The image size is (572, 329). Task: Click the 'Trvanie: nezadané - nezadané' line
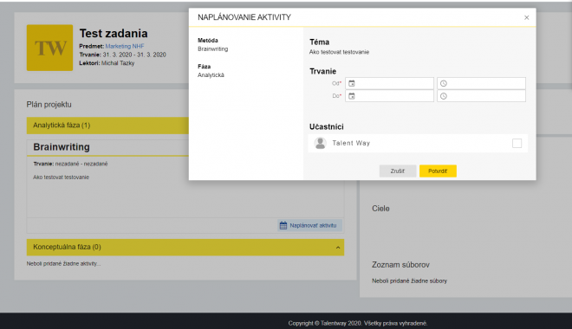click(x=70, y=164)
